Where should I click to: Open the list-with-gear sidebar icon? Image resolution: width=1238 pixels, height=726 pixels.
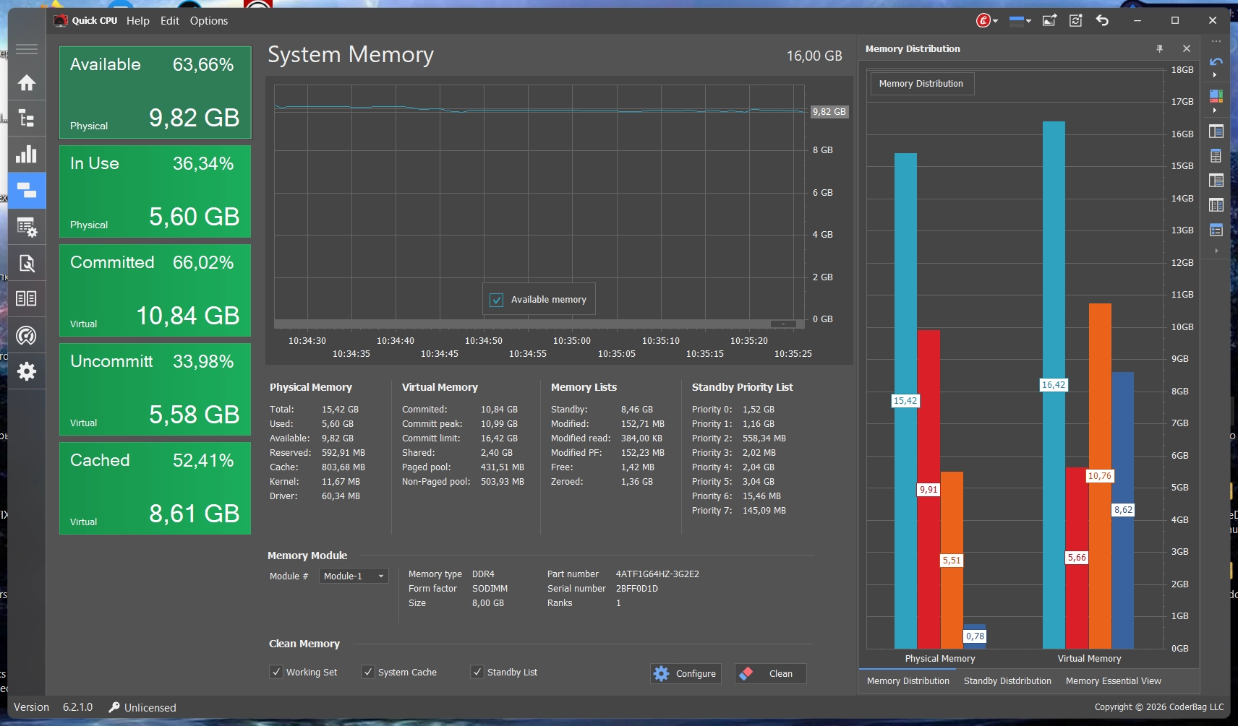[27, 228]
